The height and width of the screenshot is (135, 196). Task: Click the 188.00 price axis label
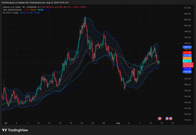click(x=188, y=43)
